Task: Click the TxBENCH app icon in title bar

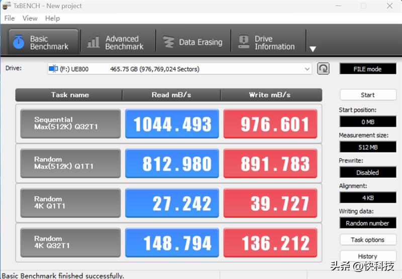Action: coord(7,6)
